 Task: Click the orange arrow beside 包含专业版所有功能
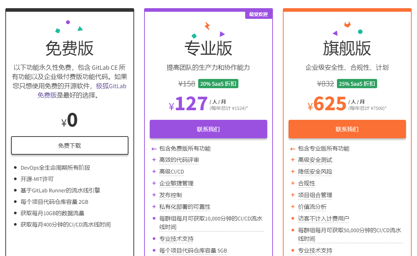click(292, 149)
